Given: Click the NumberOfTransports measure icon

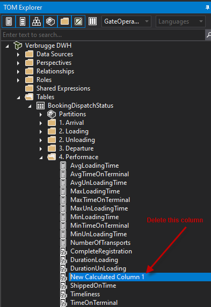Looking at the screenshot, I should click(x=63, y=243).
